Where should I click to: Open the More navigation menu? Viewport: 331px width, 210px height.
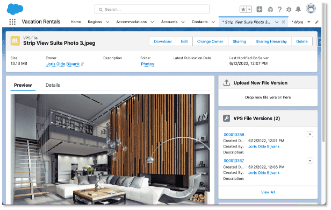coord(301,22)
